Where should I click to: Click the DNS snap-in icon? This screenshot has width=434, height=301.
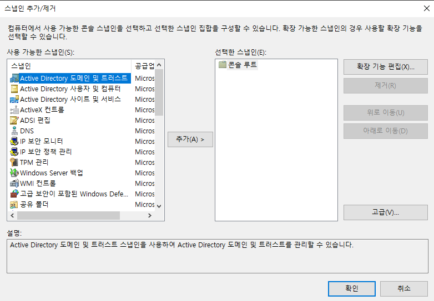point(14,131)
